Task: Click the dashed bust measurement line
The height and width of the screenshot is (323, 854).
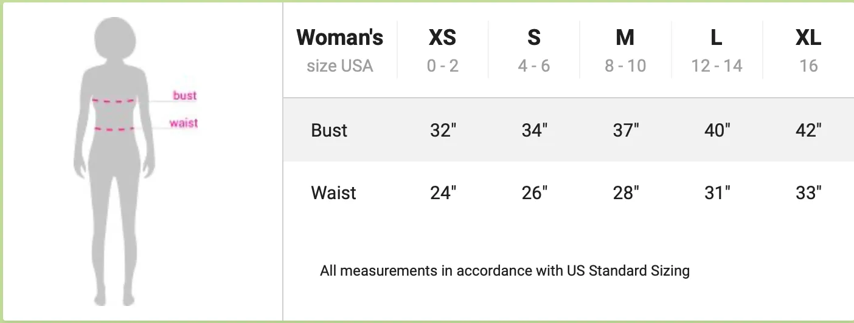Action: tap(115, 101)
